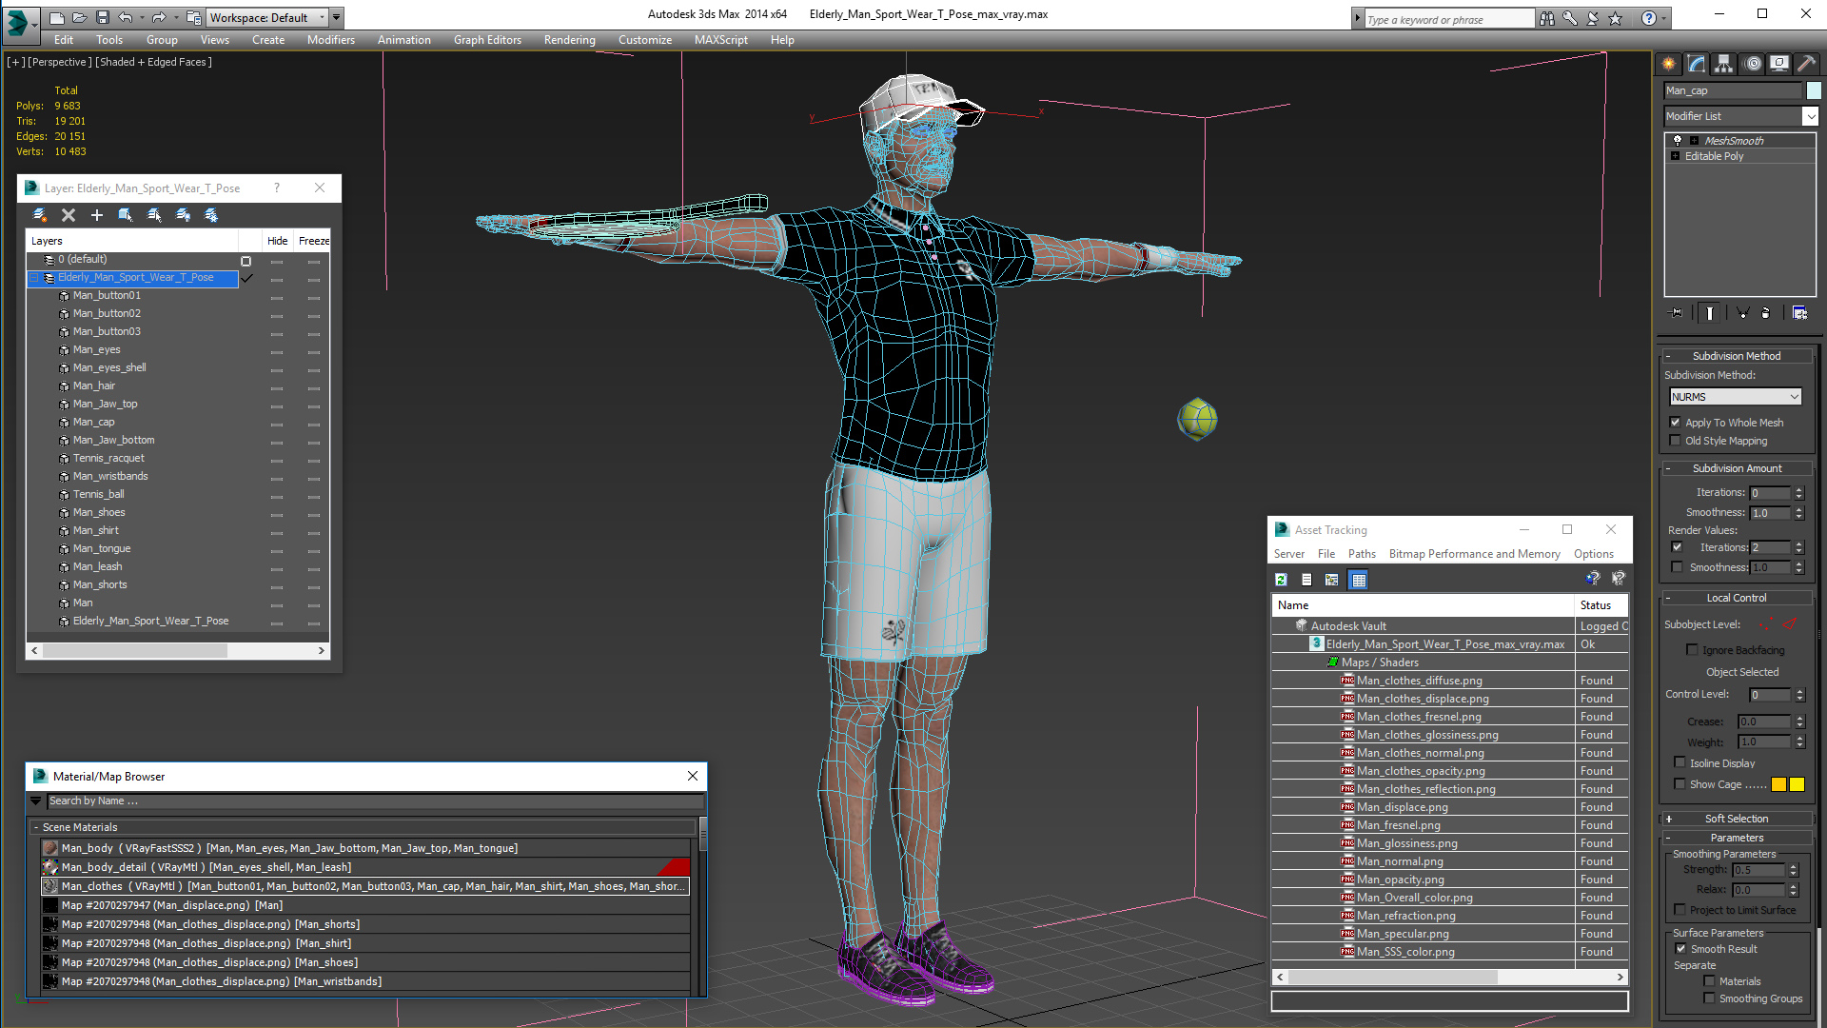Click the Undo arrow icon
1827x1028 pixels.
click(126, 17)
